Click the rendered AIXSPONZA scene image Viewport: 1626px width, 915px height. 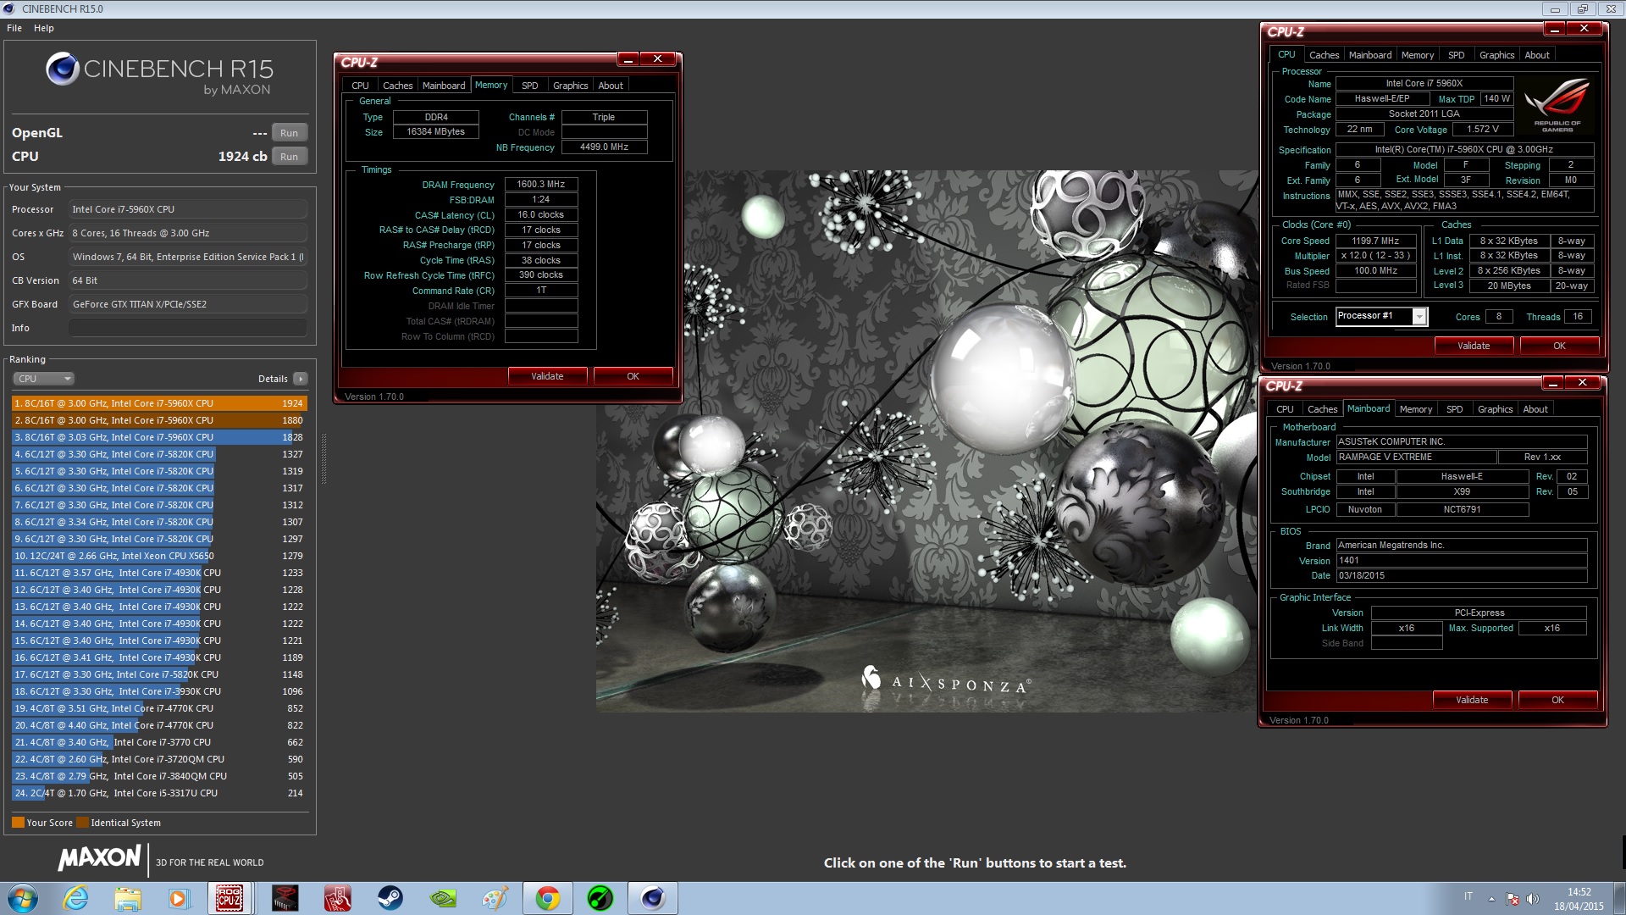point(926,441)
